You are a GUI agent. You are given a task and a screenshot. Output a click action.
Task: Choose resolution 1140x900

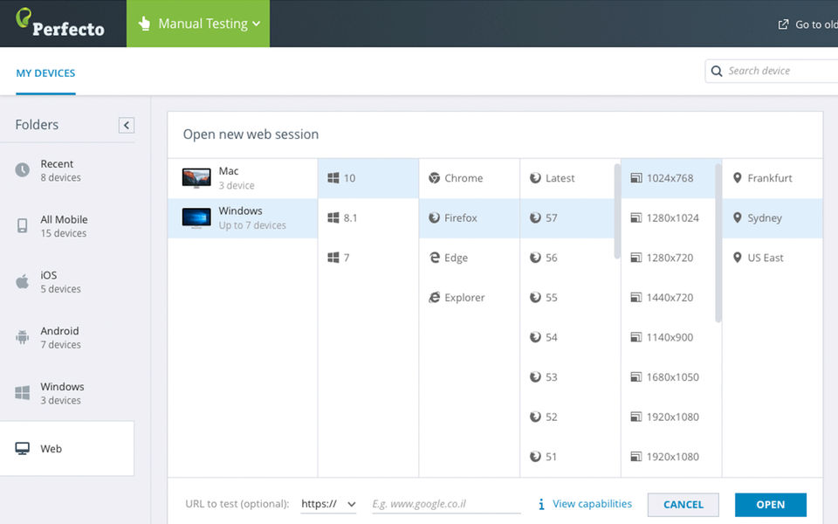point(668,337)
